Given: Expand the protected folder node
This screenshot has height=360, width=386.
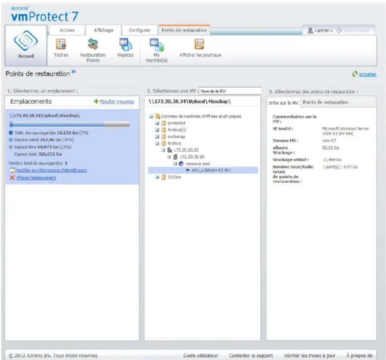Looking at the screenshot, I should point(157,123).
